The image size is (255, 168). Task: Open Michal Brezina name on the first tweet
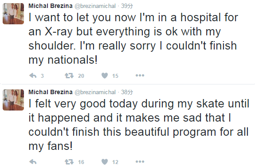(51, 6)
